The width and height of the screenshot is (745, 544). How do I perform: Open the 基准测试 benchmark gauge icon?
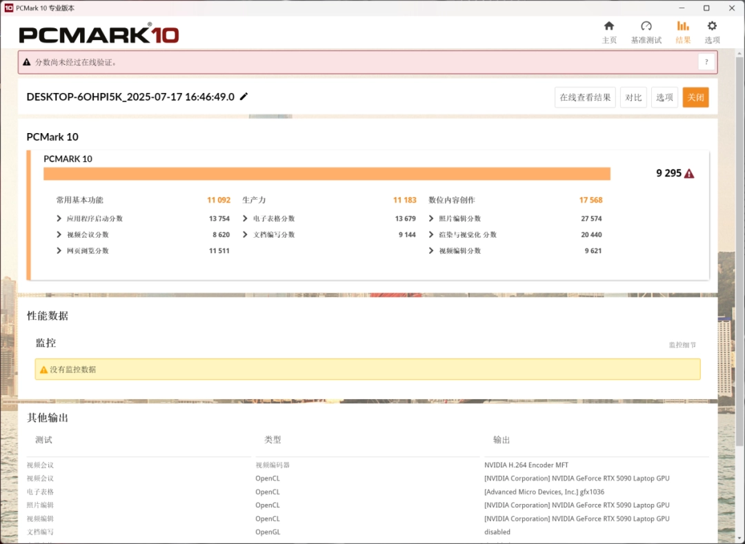(646, 26)
